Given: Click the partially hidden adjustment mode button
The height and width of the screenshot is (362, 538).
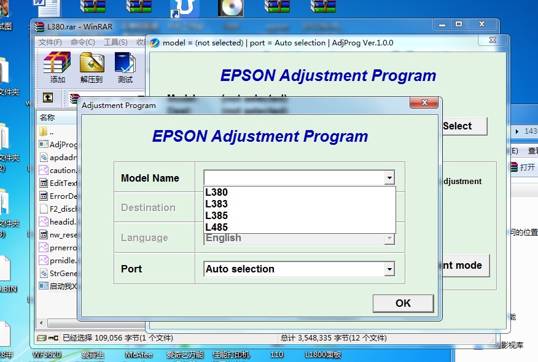Looking at the screenshot, I should tap(466, 265).
